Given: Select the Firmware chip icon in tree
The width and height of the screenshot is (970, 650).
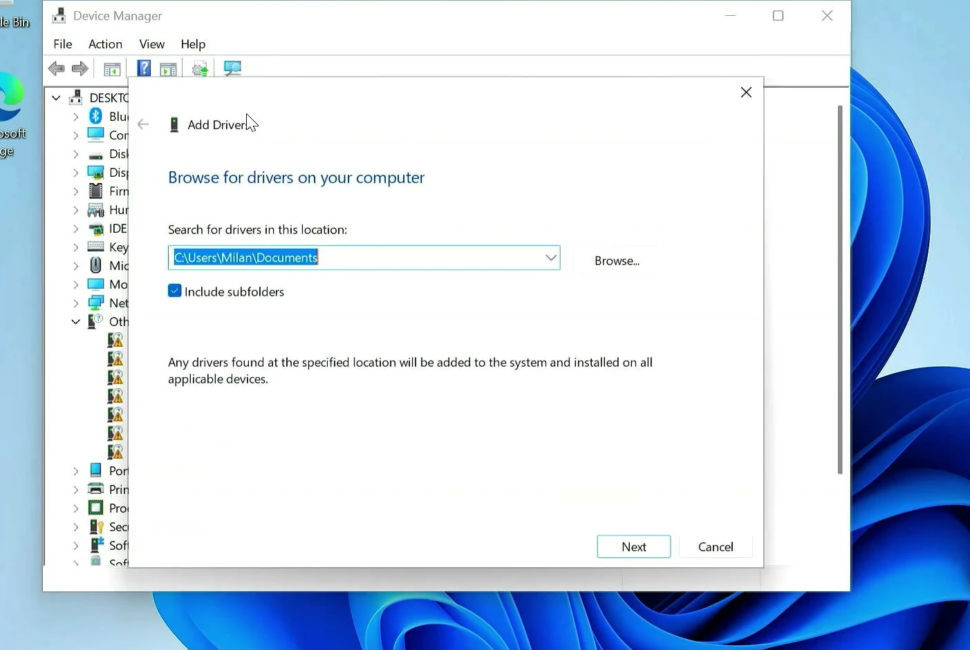Looking at the screenshot, I should pos(95,191).
